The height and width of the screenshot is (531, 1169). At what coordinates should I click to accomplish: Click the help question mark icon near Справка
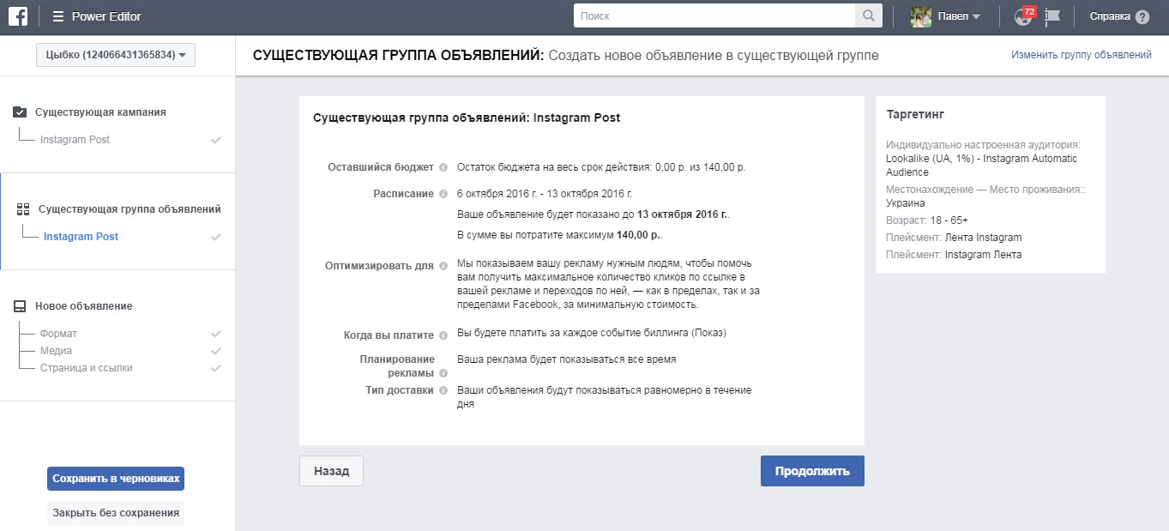tap(1142, 16)
